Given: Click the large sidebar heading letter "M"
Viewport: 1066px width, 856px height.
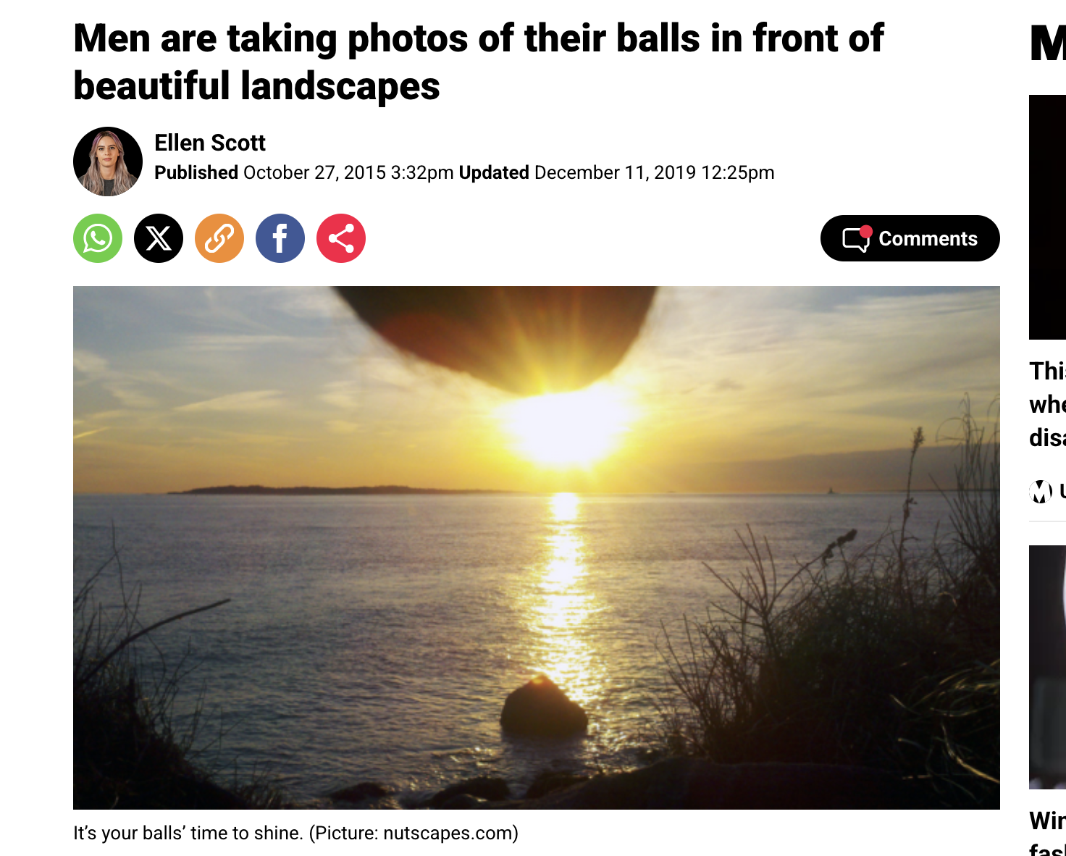Looking at the screenshot, I should pos(1048,43).
